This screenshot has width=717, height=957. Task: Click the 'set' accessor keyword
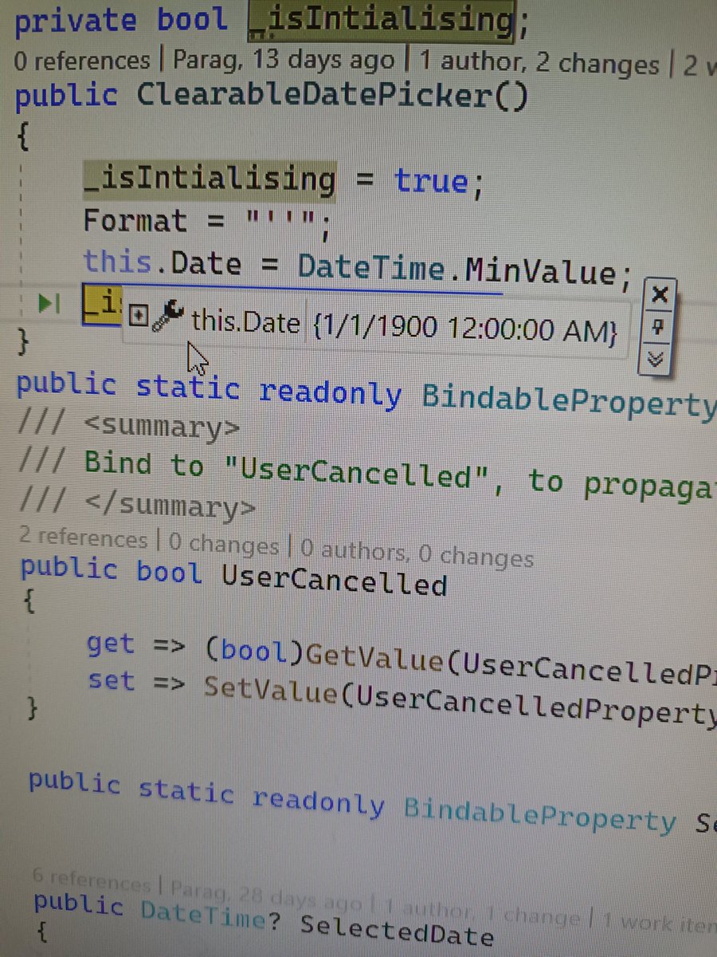(x=112, y=682)
